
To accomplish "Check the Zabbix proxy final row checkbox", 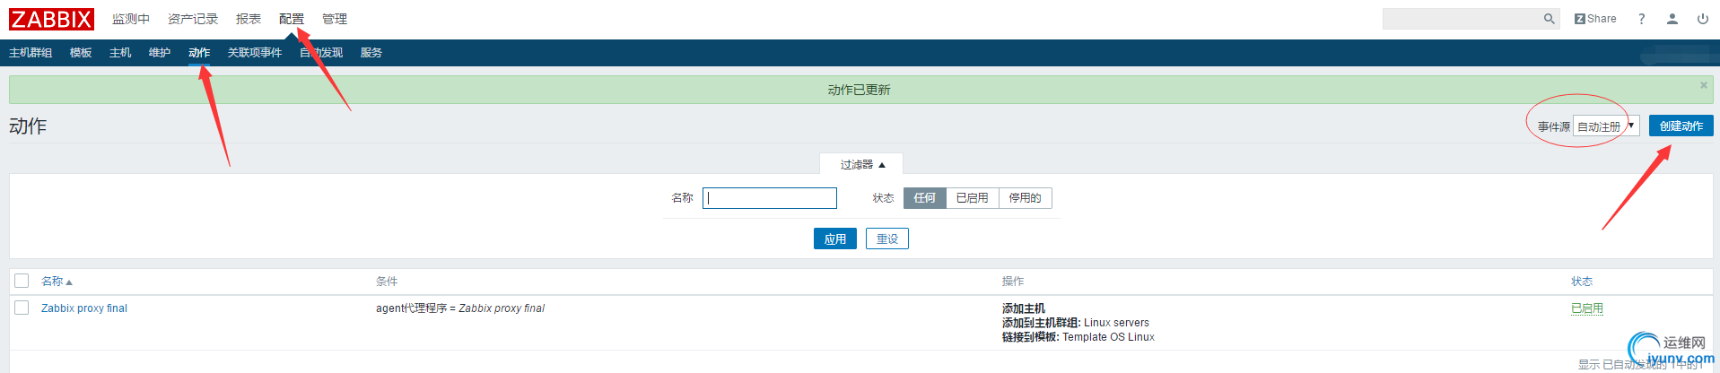I will (22, 308).
